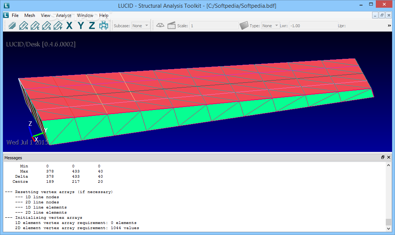Click the contour plot grid icon
This screenshot has height=235, width=395.
tap(244, 25)
